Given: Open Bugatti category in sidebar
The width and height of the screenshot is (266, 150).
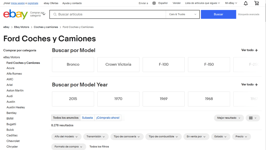Looking at the screenshot, I should pyautogui.click(x=11, y=124).
